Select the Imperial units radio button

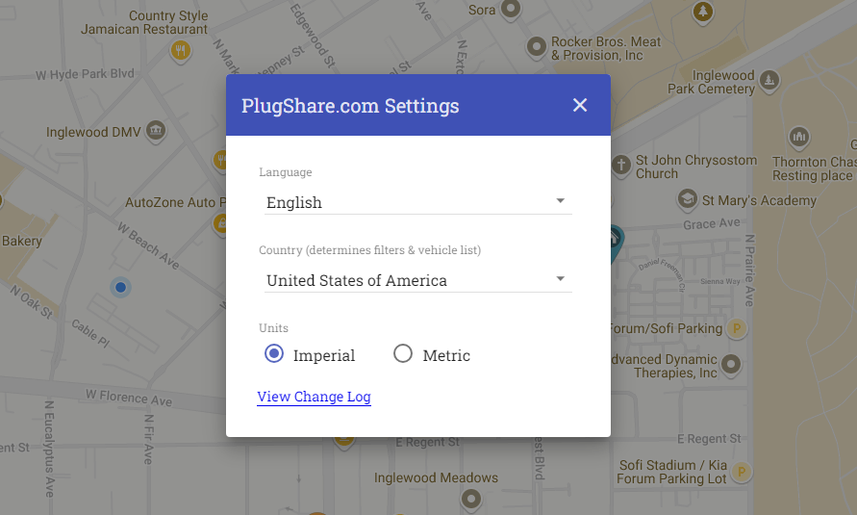274,354
